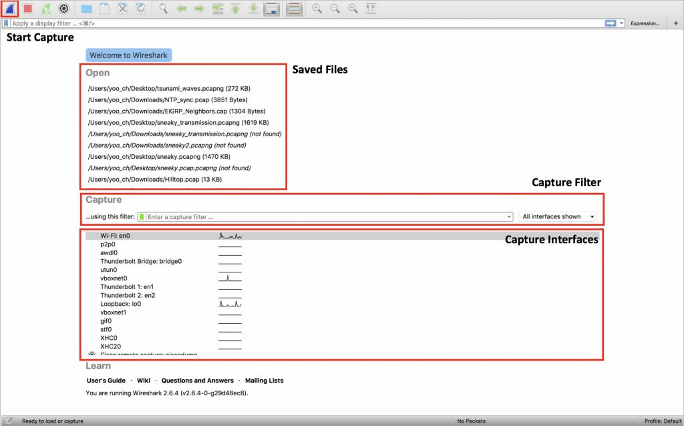Select the XHC0 interface
The width and height of the screenshot is (684, 426).
click(343, 338)
